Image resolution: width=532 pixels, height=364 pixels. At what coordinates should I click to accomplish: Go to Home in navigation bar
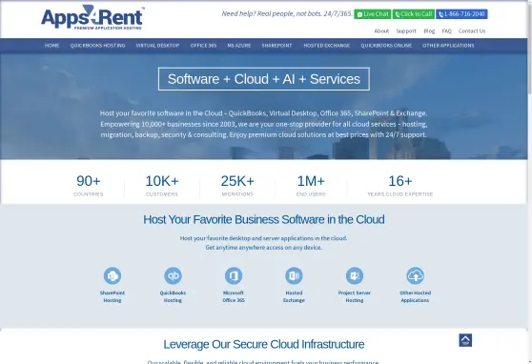coord(51,46)
